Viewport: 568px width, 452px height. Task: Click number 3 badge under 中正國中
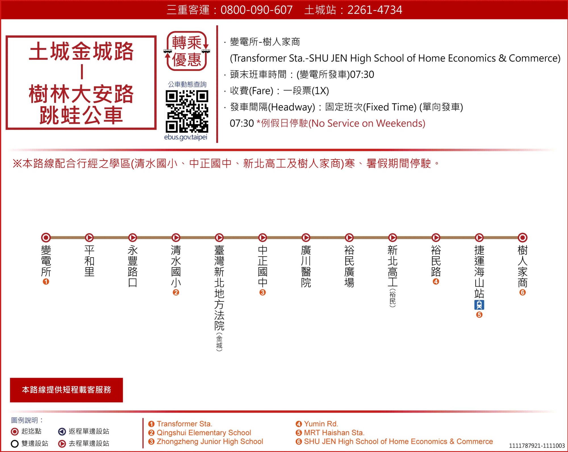[x=262, y=292]
